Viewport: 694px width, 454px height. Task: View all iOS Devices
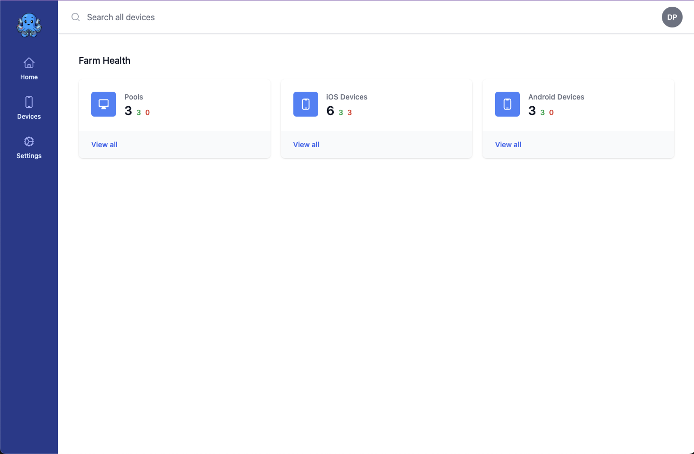pyautogui.click(x=306, y=144)
